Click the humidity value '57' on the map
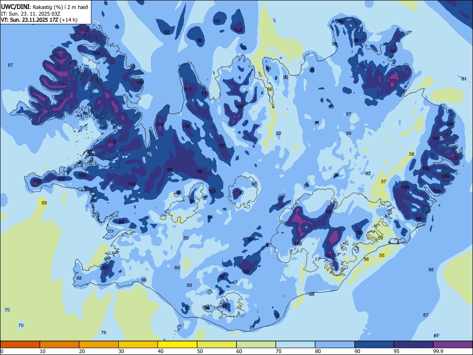This screenshot has width=473, height=355. tap(384, 182)
